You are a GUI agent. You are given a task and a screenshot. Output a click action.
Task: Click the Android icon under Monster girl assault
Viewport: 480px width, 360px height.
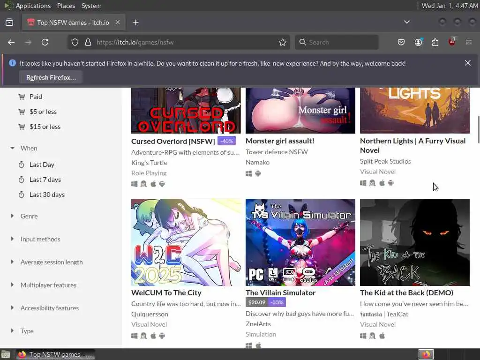258,173
